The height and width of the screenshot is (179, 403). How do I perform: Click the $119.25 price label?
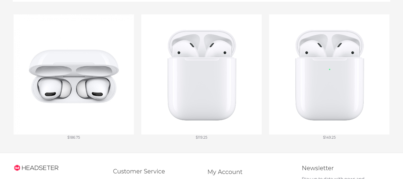[201, 137]
